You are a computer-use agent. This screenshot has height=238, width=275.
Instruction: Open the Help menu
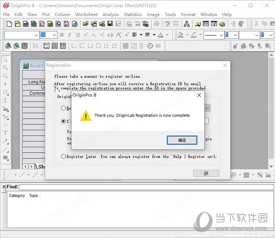tap(227, 14)
